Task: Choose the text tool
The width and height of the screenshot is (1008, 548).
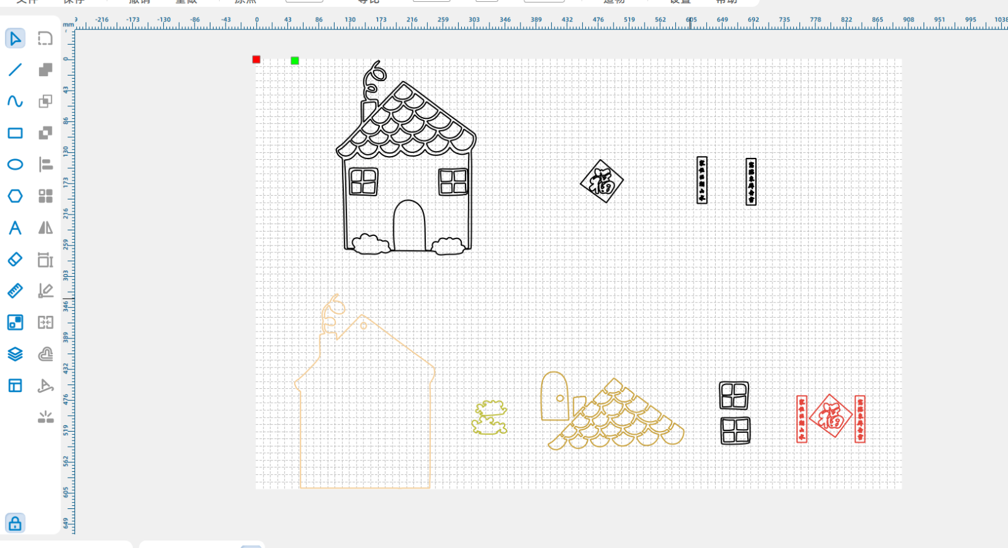Action: [15, 228]
